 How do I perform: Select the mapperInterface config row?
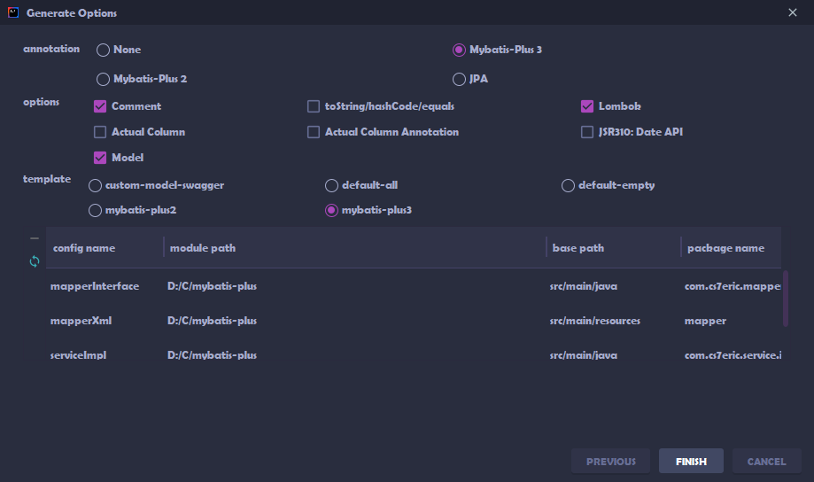(x=414, y=286)
